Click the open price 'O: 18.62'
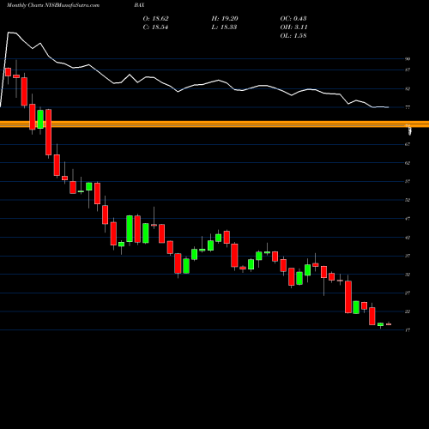The width and height of the screenshot is (429, 429). 155,19
